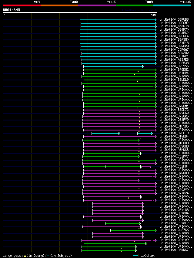Viewport: 194px width, 258px height.
Task: Click the UniRef100_B7FFT9 label
Action: pyautogui.click(x=174, y=133)
